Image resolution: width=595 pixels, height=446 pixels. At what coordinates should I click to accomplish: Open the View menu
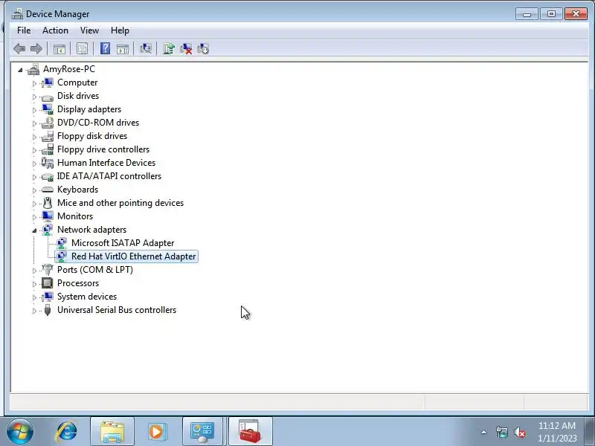89,30
